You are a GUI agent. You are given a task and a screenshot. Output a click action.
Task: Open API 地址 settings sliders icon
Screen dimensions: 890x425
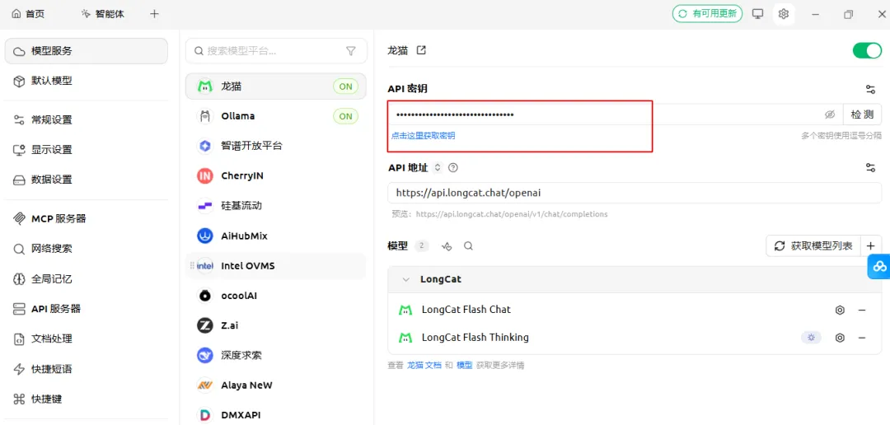(x=870, y=167)
